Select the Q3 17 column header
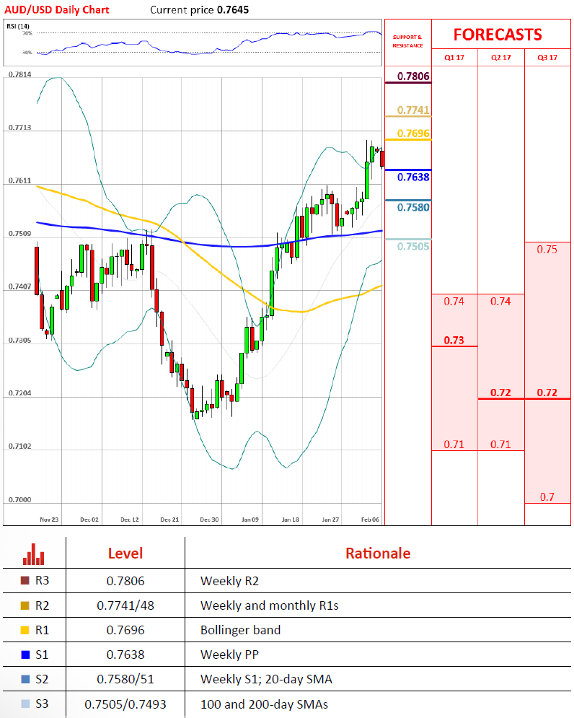 (x=547, y=57)
